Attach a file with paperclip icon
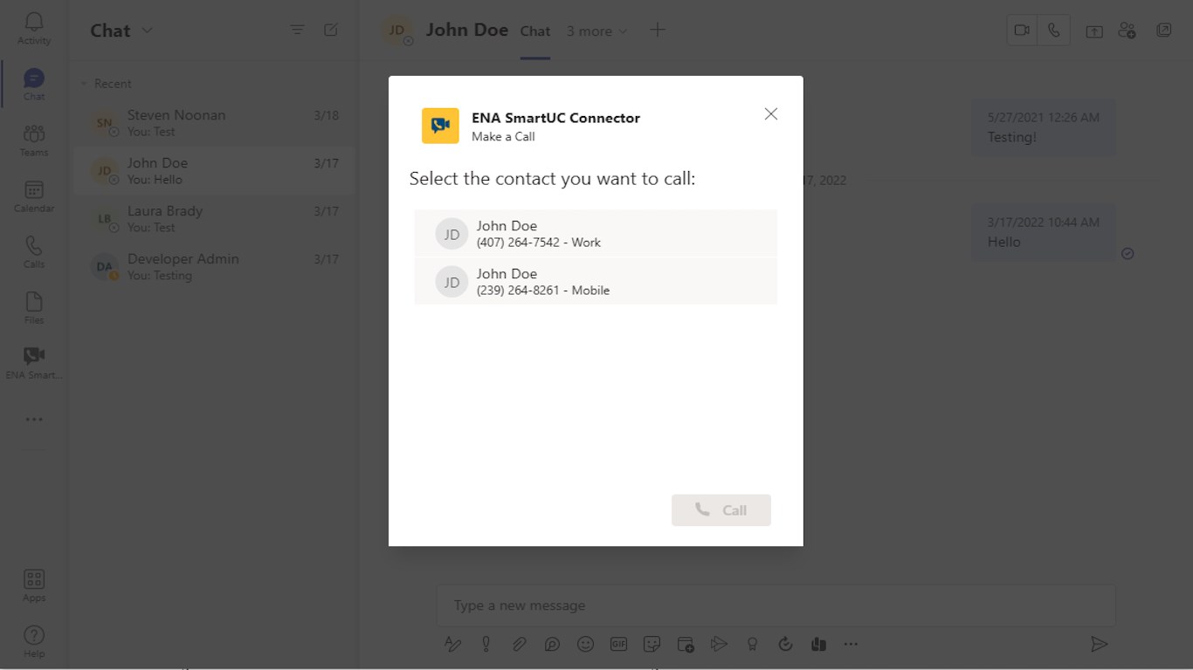Viewport: 1193px width, 670px height. 520,644
